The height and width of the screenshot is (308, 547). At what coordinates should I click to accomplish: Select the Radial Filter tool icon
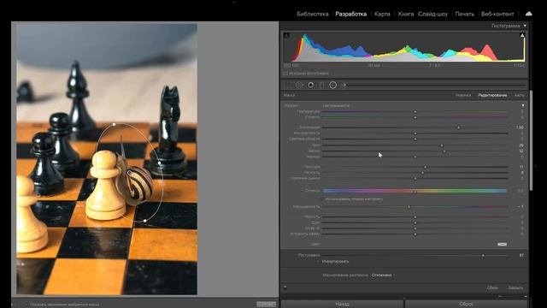tap(332, 86)
